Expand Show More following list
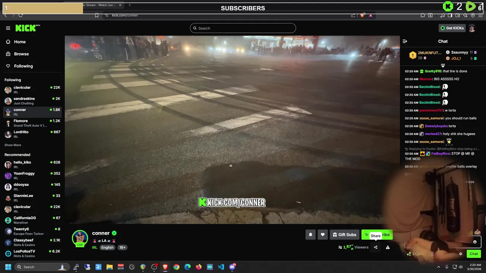This screenshot has height=273, width=486. 13,145
